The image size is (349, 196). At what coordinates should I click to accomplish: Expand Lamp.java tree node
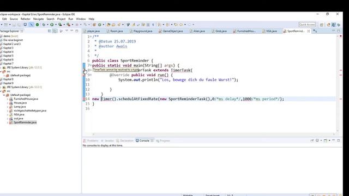click(x=8, y=107)
